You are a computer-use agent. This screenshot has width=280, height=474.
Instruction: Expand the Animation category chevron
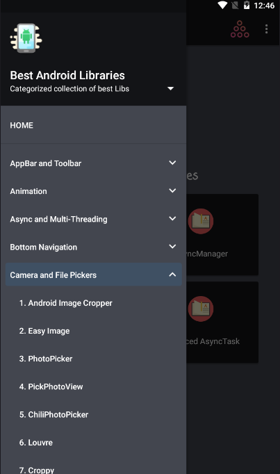172,190
